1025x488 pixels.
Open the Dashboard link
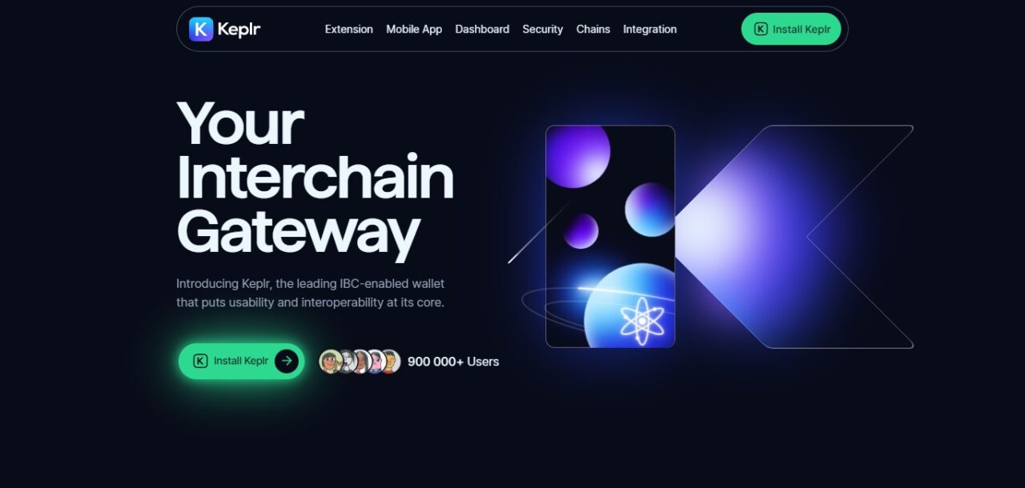click(482, 29)
